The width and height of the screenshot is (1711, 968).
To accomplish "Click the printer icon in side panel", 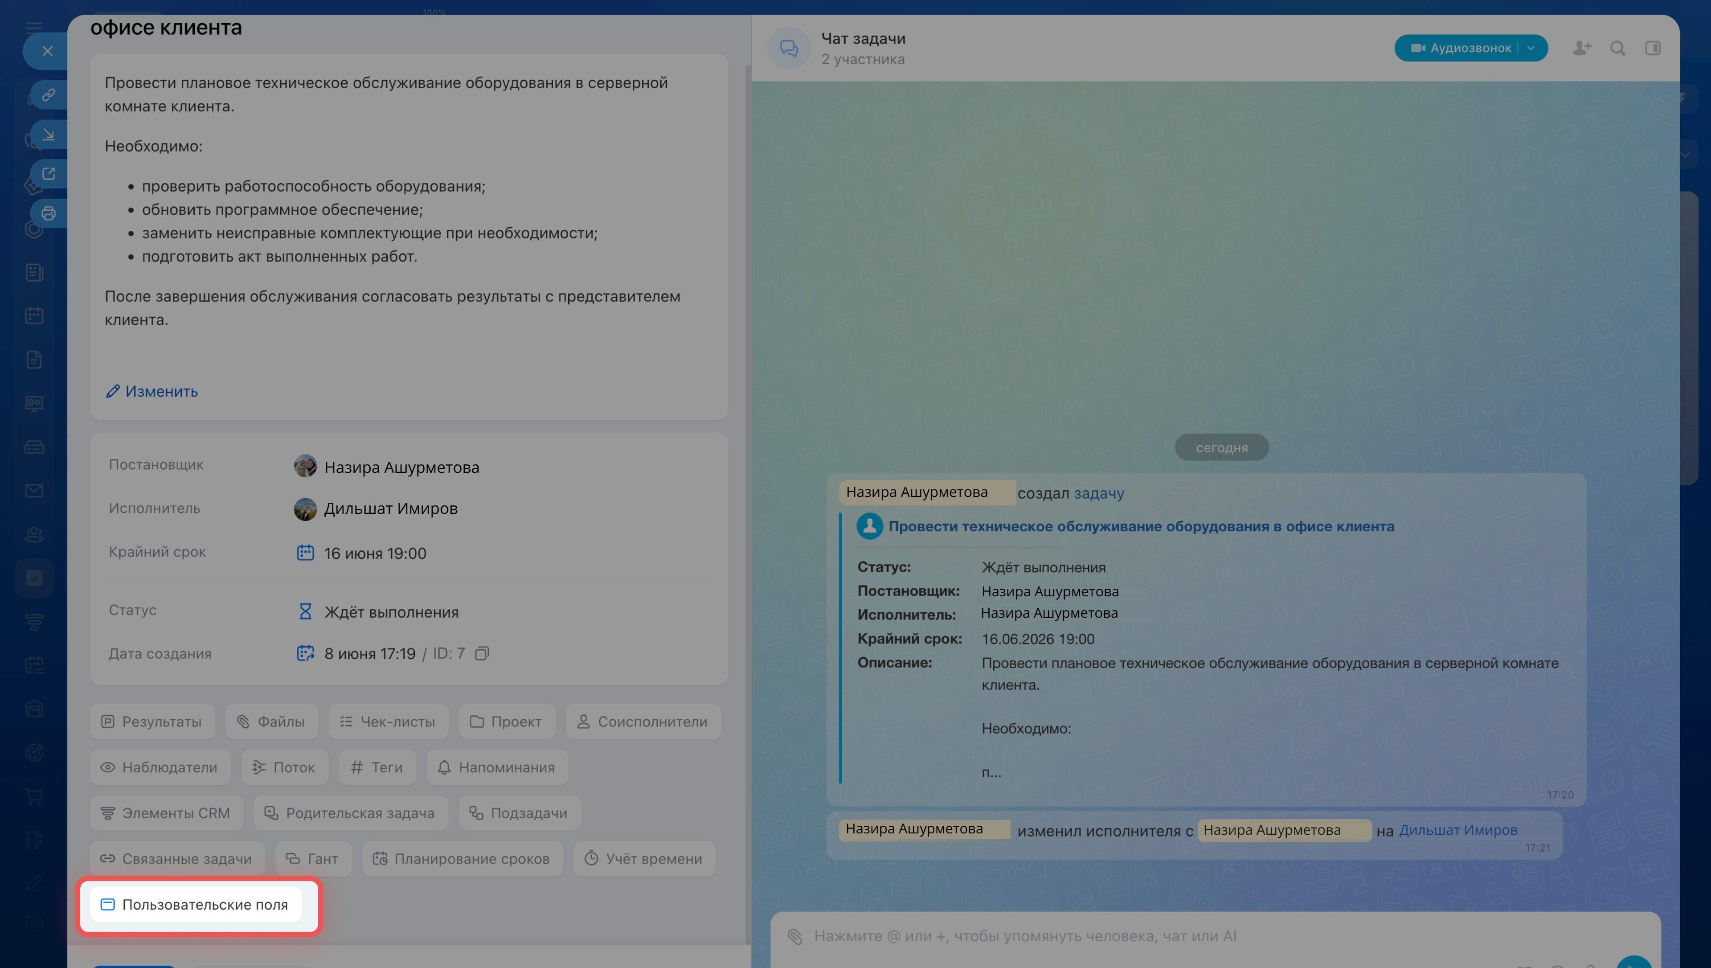I will [49, 213].
